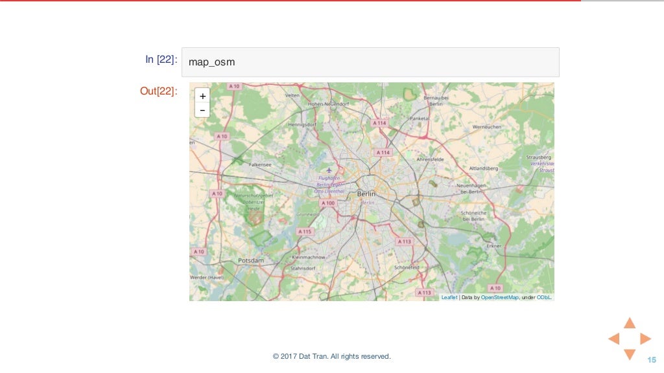Click the Kleinmachnow label on the map
Viewport: 664px width, 373px height.
coord(309,257)
